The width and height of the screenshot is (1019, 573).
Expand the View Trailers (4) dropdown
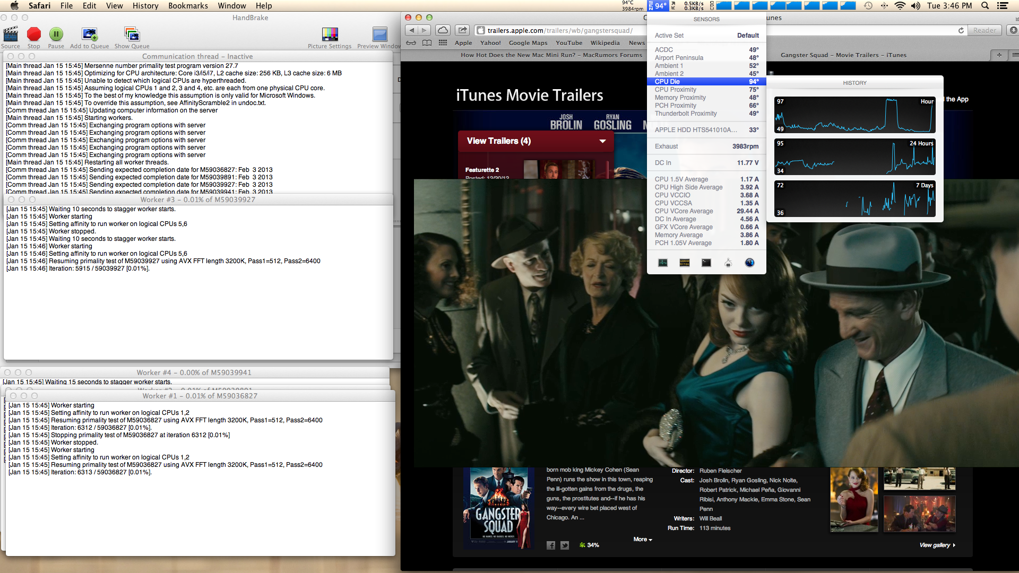pos(602,141)
